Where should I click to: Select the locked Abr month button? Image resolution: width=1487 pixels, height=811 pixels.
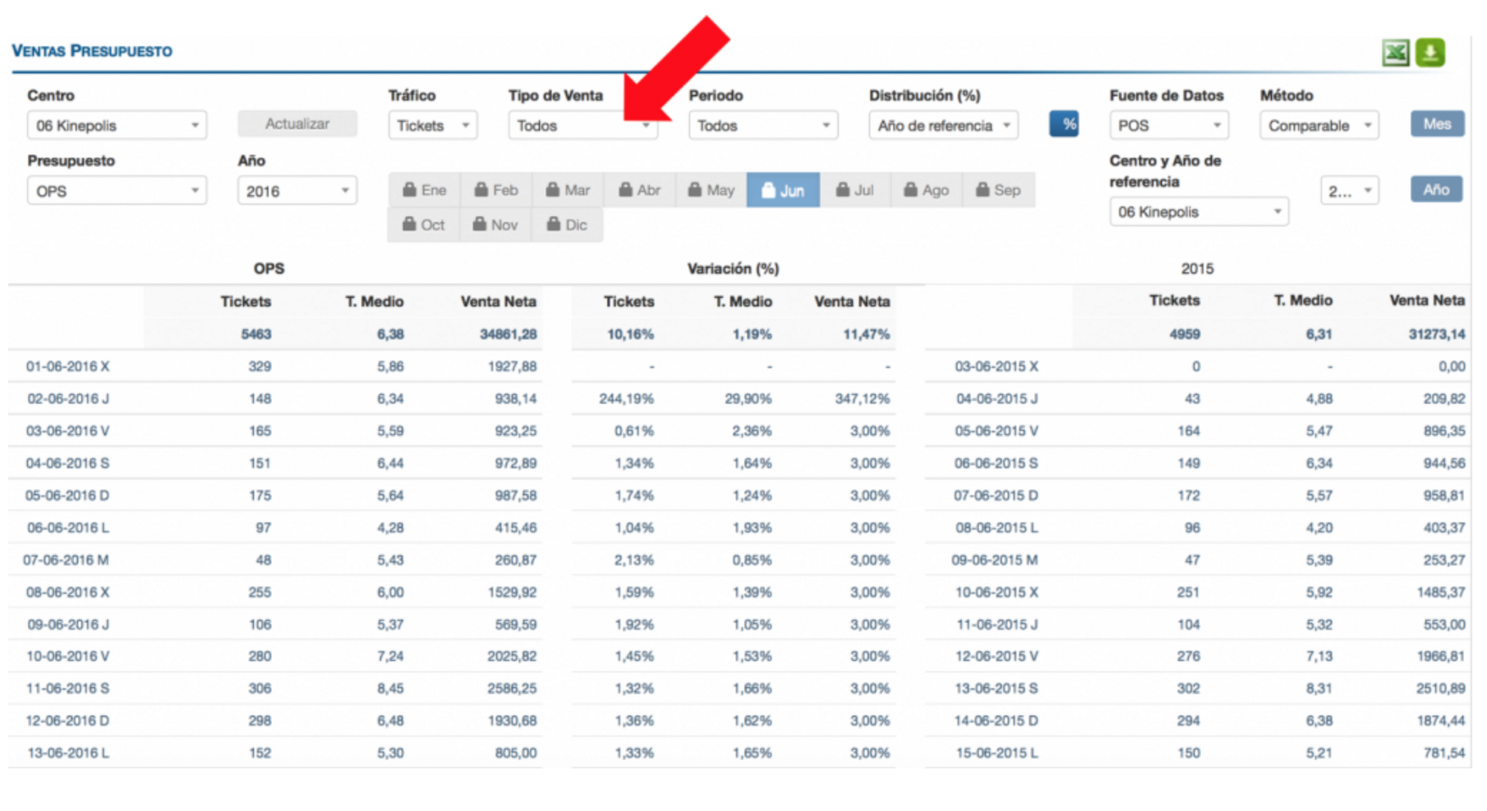click(x=640, y=190)
